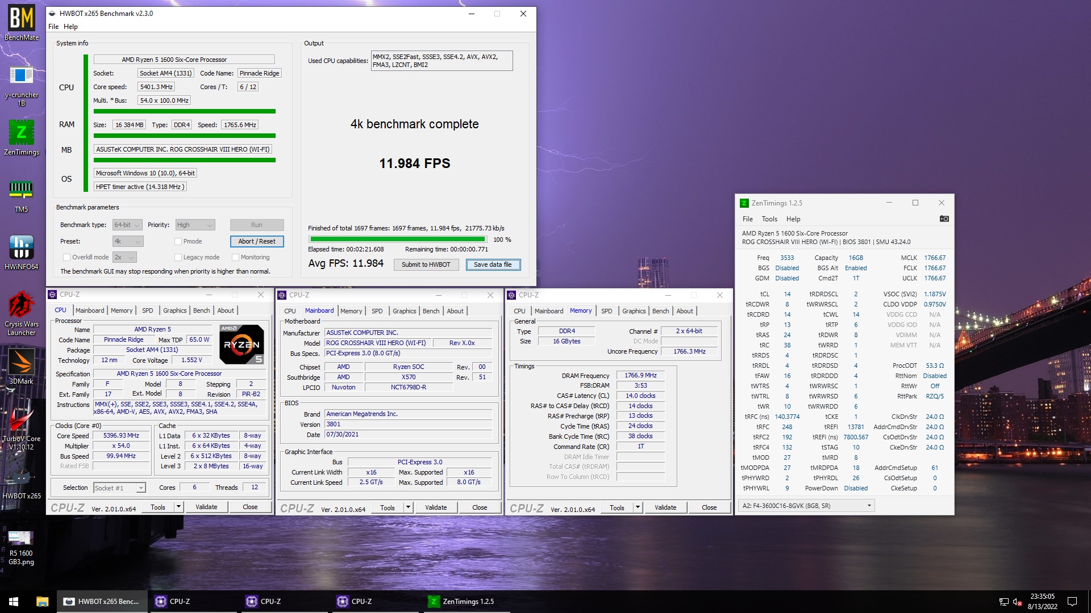Open the BenchMate desktop icon

pyautogui.click(x=22, y=23)
